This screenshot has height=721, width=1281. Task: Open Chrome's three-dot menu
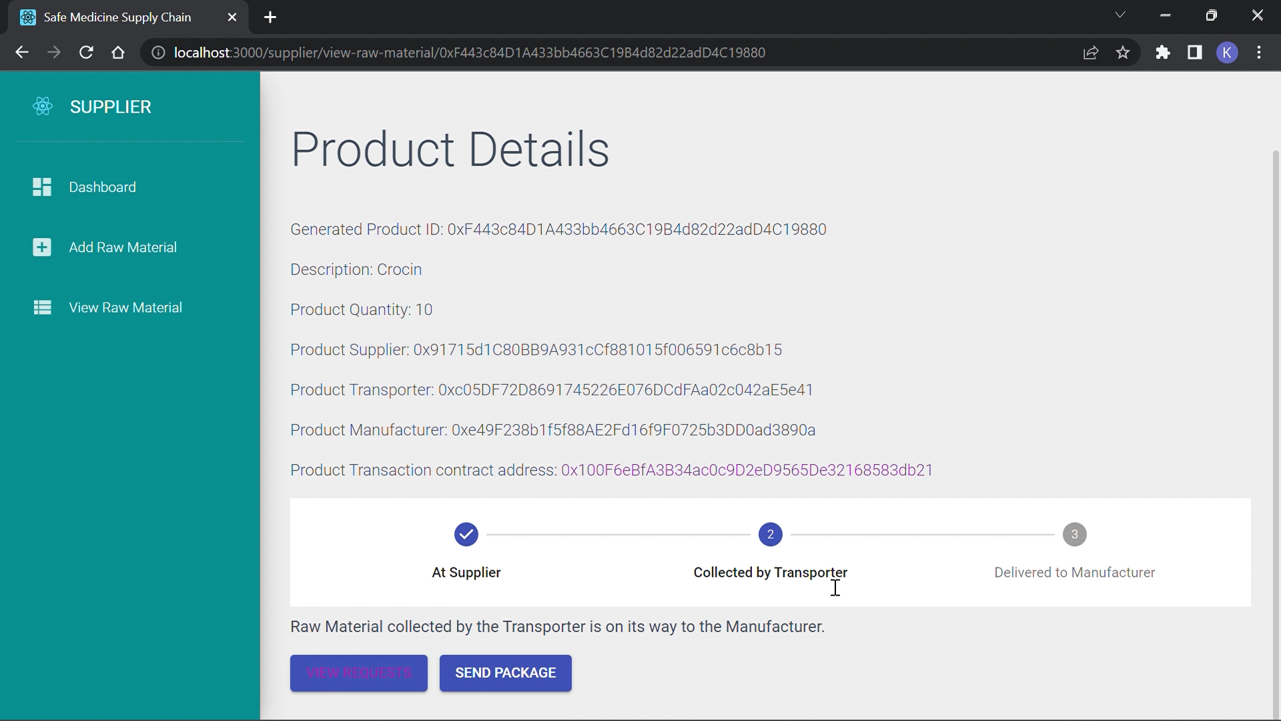[1260, 52]
